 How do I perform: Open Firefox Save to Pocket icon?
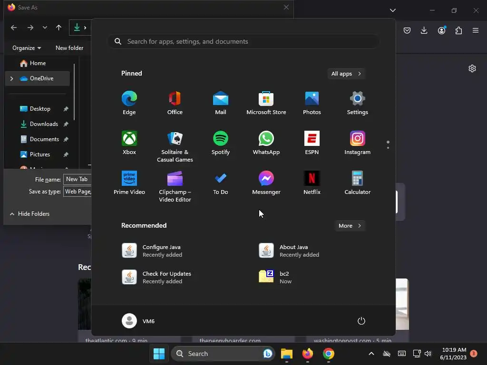(407, 30)
